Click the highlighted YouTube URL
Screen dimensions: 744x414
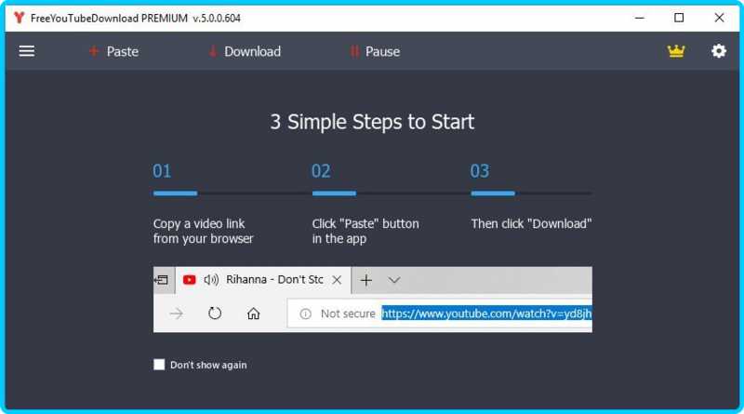pyautogui.click(x=486, y=314)
